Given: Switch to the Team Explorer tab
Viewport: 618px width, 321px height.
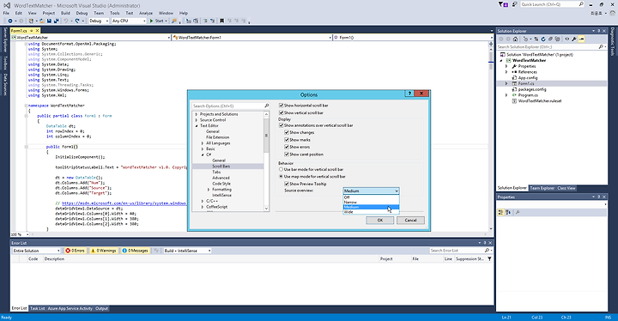Looking at the screenshot, I should pyautogui.click(x=542, y=188).
